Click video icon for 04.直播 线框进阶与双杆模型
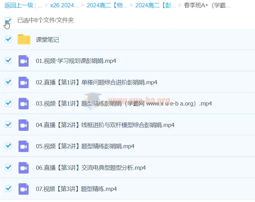 click(x=24, y=125)
